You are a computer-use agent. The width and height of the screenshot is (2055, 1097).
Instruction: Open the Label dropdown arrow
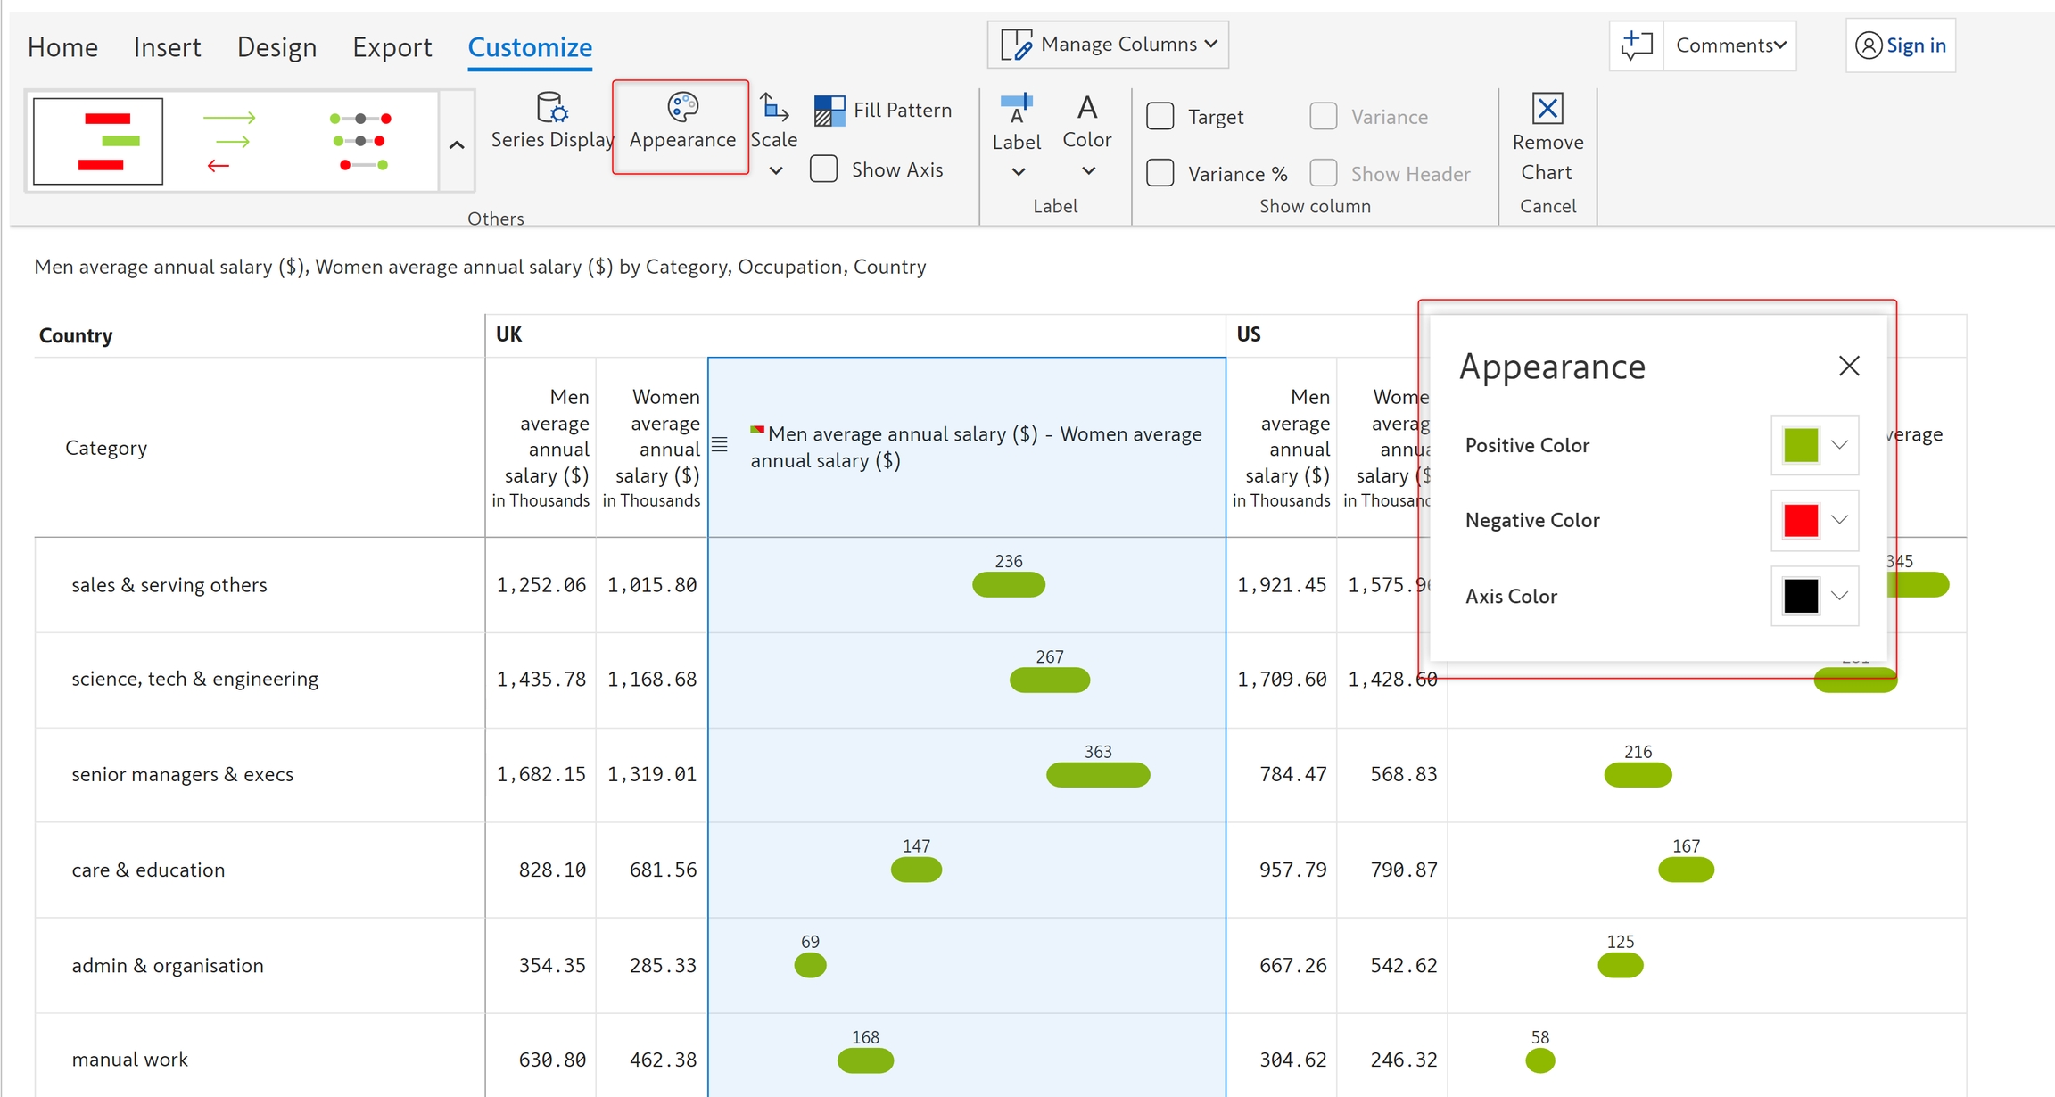(x=1018, y=172)
